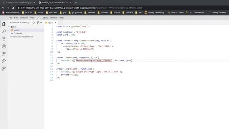Screen dimensions: 229x129
Task: Switch to the Getting started browser tab
Action: click(19, 3)
